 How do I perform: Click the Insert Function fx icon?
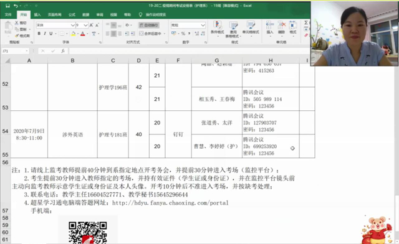[63, 51]
